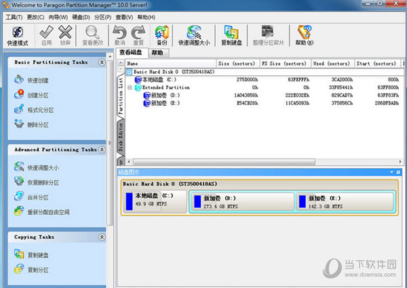Image resolution: width=407 pixels, height=288 pixels.
Task: Click partition list horizontal scrollbar thumb
Action: tap(224, 162)
